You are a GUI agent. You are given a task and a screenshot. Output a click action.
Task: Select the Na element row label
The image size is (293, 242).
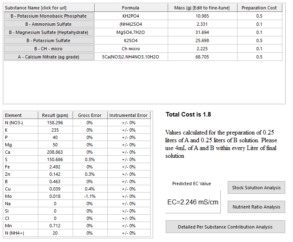pos(21,204)
